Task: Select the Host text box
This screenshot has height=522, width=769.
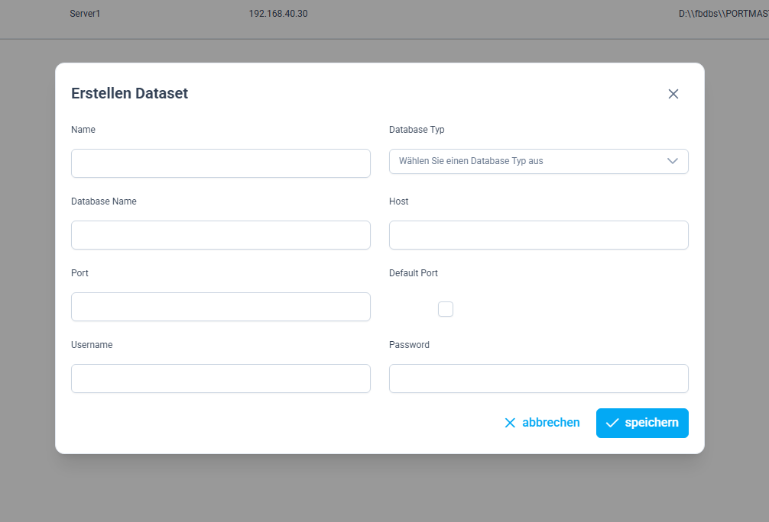Action: click(538, 235)
